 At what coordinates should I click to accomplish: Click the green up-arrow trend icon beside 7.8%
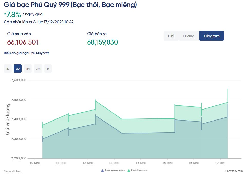click(5, 14)
